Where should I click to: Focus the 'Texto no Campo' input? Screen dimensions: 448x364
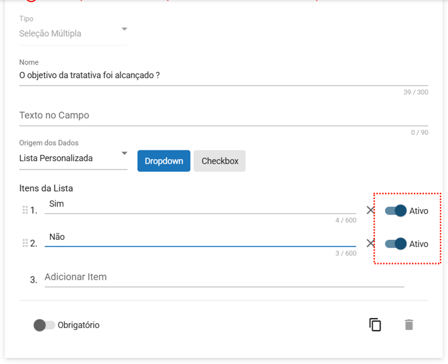click(223, 116)
